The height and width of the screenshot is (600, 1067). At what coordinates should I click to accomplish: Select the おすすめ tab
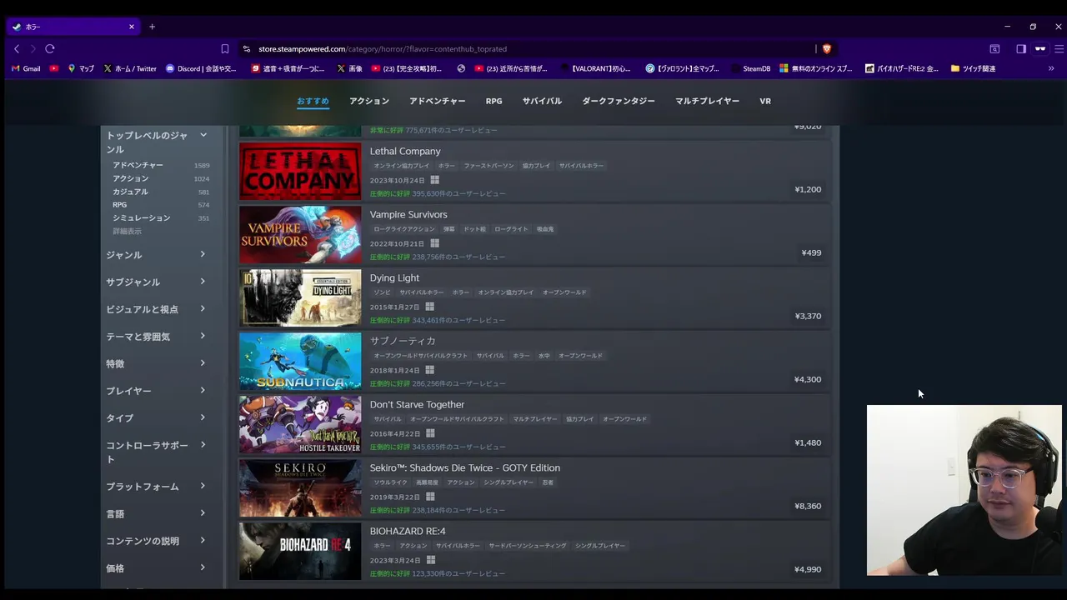(313, 101)
